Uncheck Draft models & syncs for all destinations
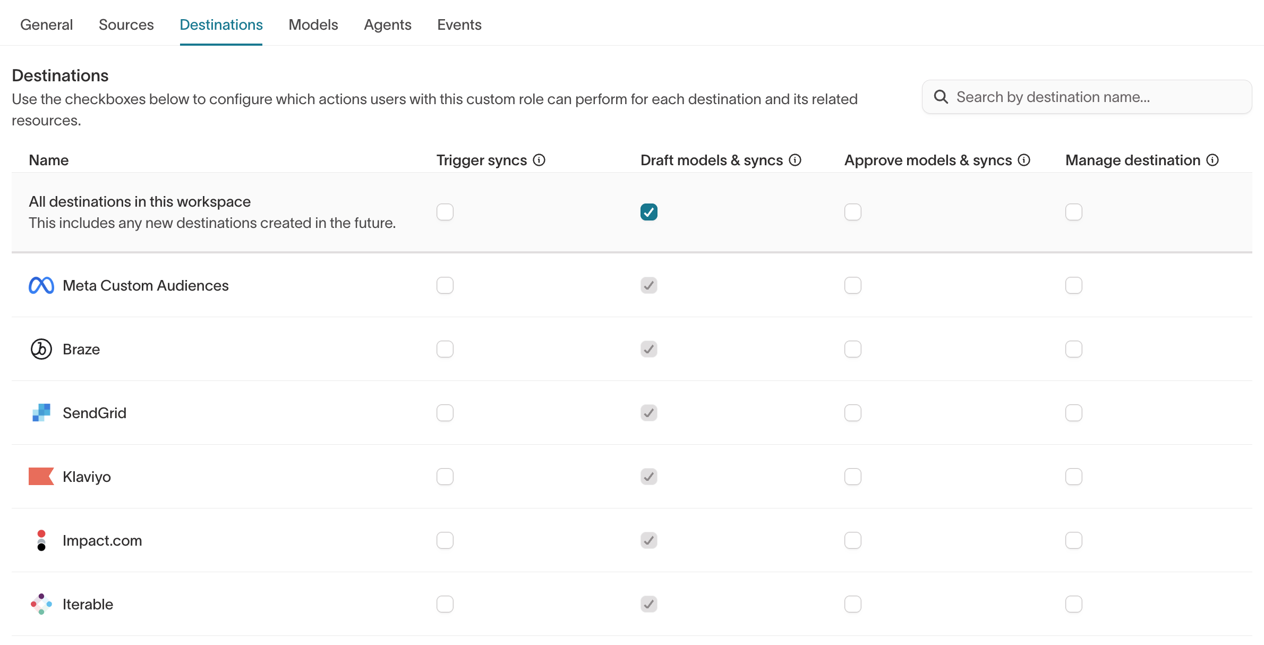This screenshot has height=645, width=1264. (649, 212)
